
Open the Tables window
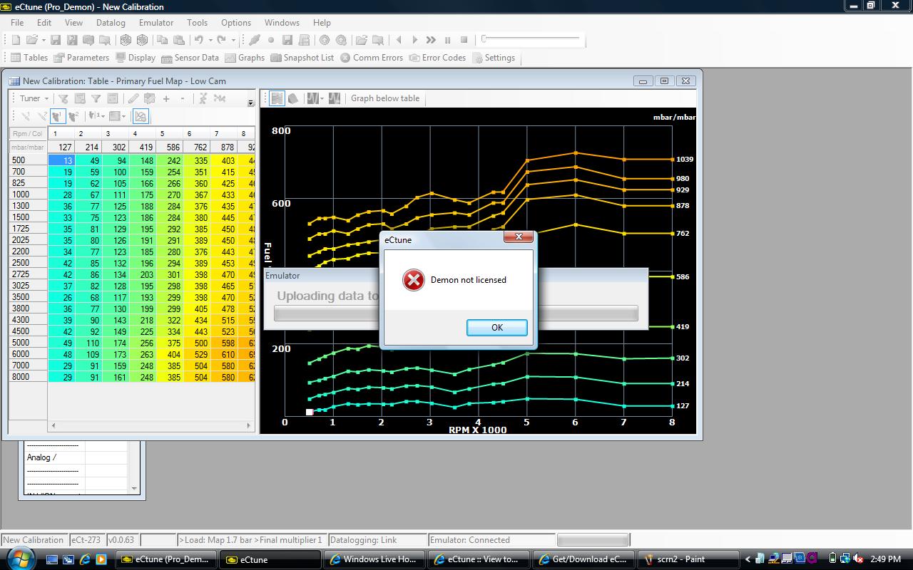point(29,58)
